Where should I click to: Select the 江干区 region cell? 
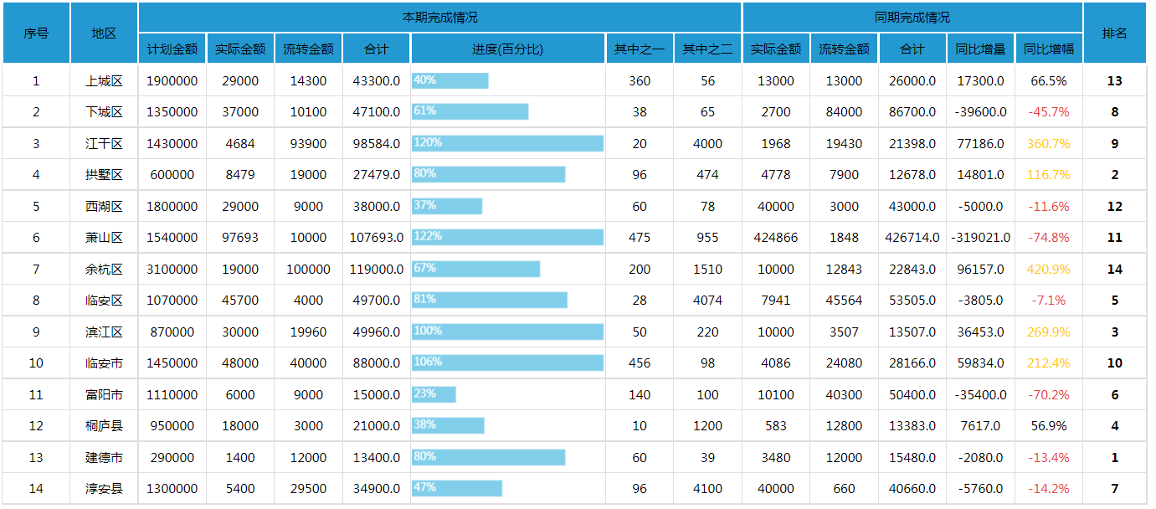coord(104,144)
